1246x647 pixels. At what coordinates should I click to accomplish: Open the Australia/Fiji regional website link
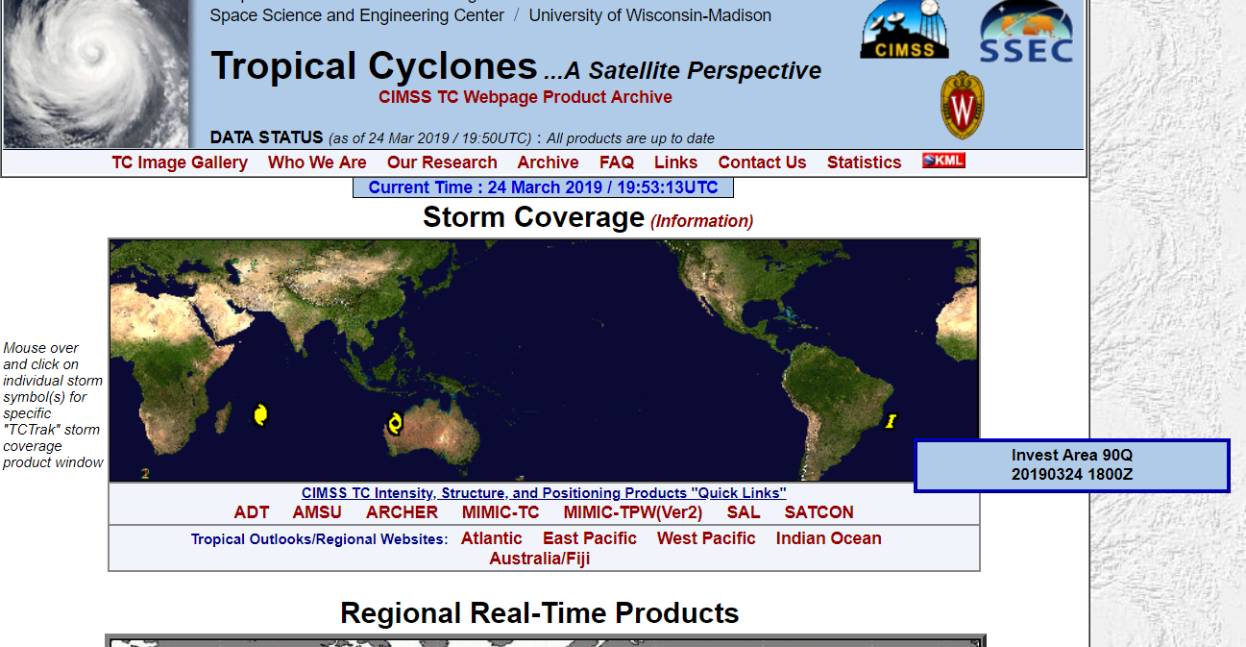[x=539, y=559]
